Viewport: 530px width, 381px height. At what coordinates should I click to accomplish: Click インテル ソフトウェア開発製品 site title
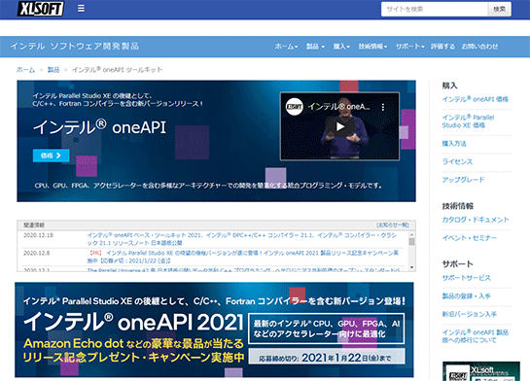pos(75,47)
